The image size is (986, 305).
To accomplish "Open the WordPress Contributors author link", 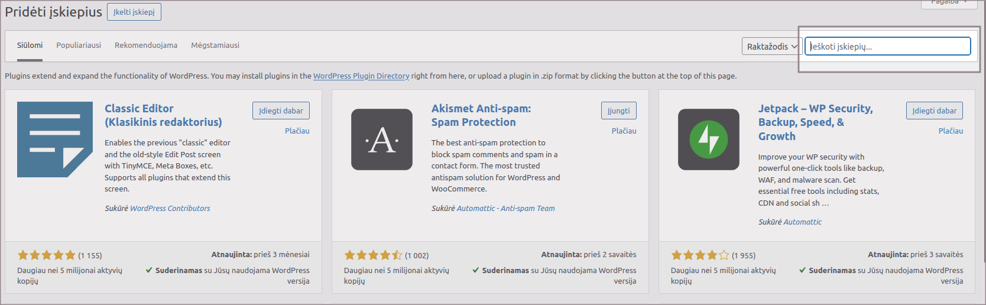I will click(x=170, y=208).
